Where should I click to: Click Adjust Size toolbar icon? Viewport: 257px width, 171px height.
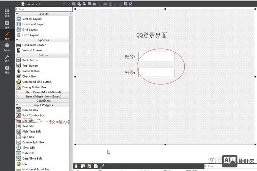131,4
